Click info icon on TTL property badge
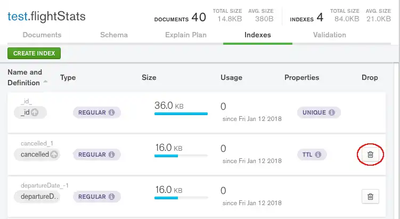Viewport: 400px width, 219px height. click(x=318, y=155)
